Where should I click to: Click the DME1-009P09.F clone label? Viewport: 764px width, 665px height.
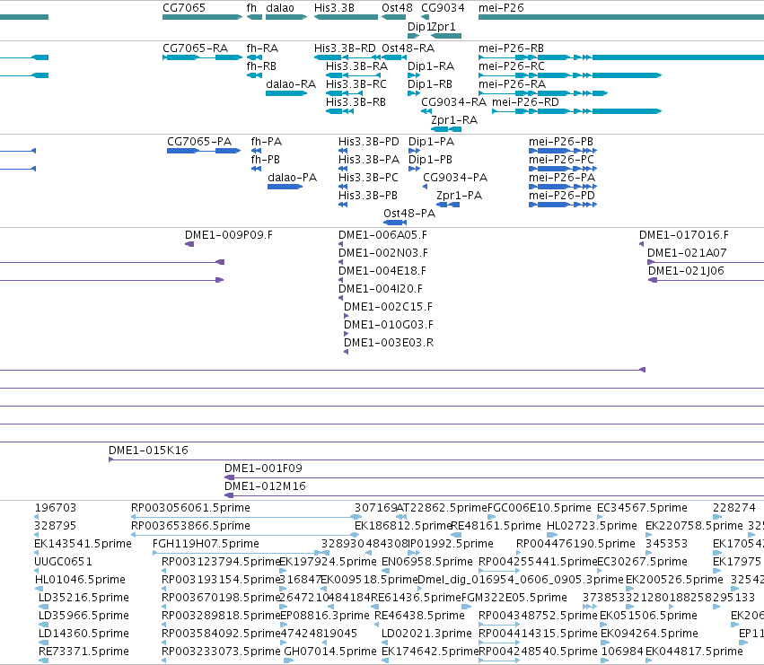tap(229, 235)
